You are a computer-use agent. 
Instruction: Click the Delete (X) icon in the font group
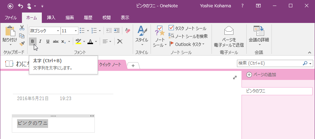click(120, 41)
